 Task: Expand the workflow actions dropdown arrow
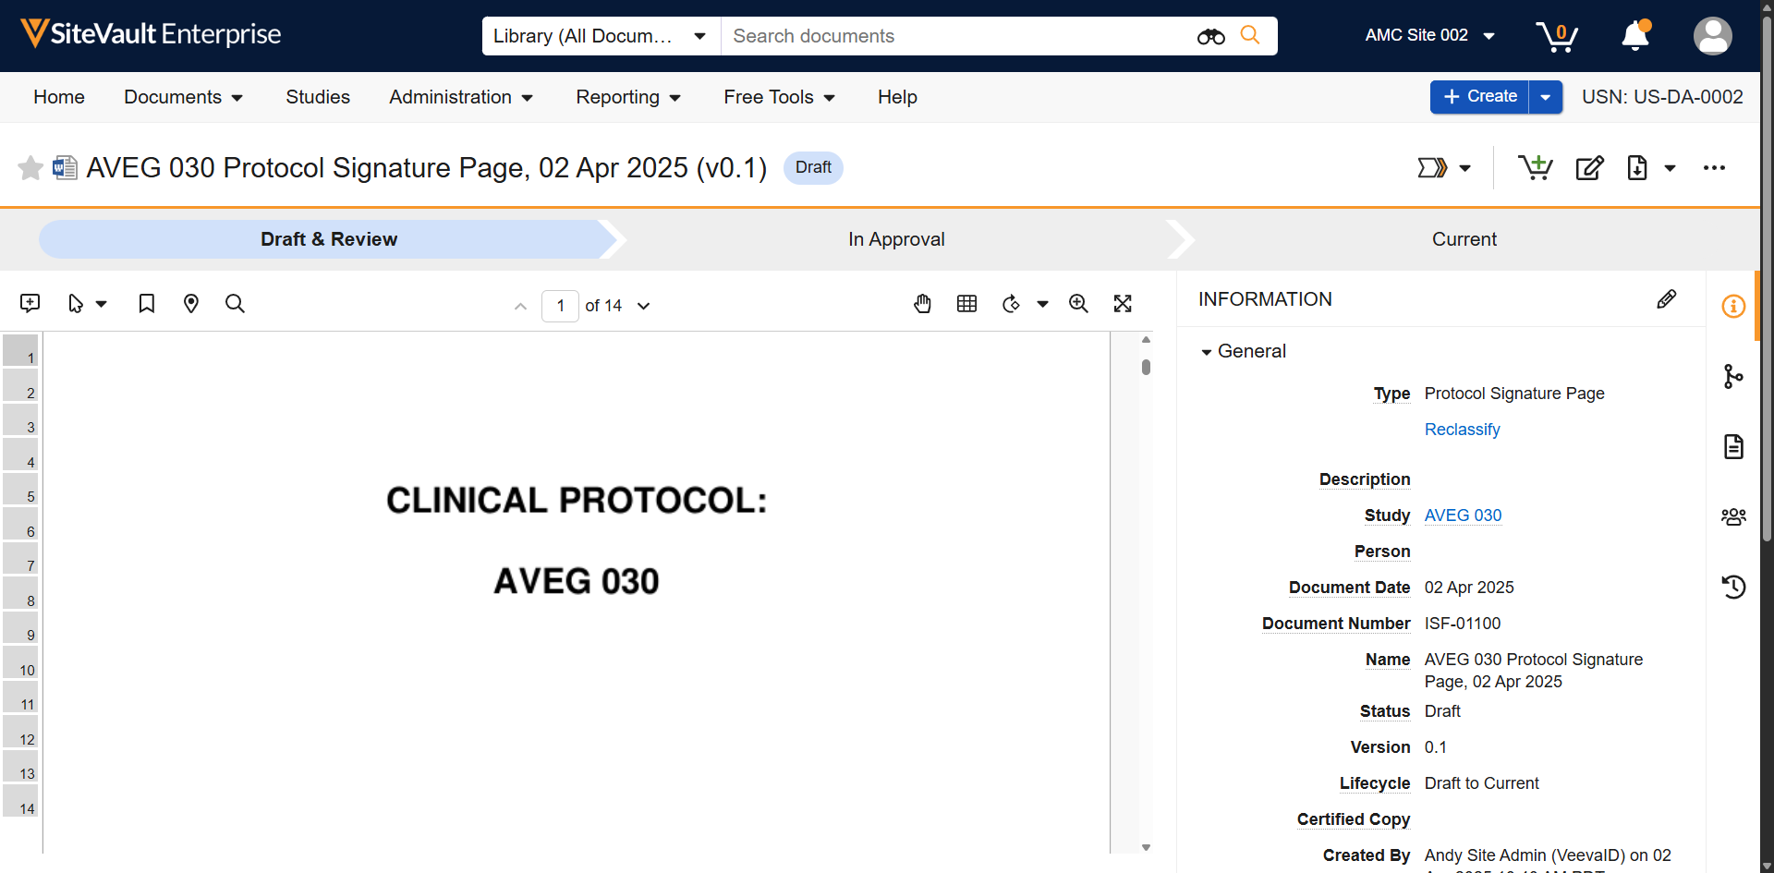point(1464,168)
